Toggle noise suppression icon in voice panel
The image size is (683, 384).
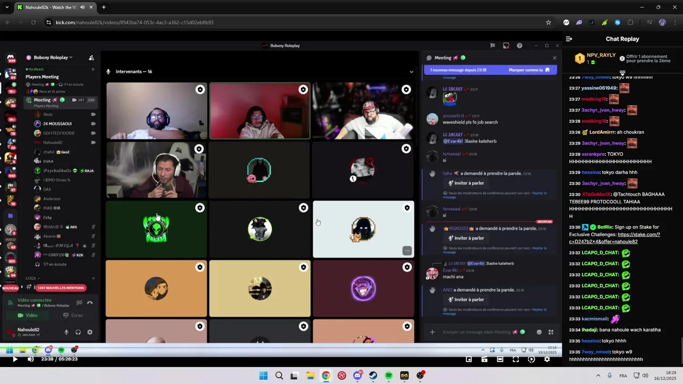(x=79, y=302)
